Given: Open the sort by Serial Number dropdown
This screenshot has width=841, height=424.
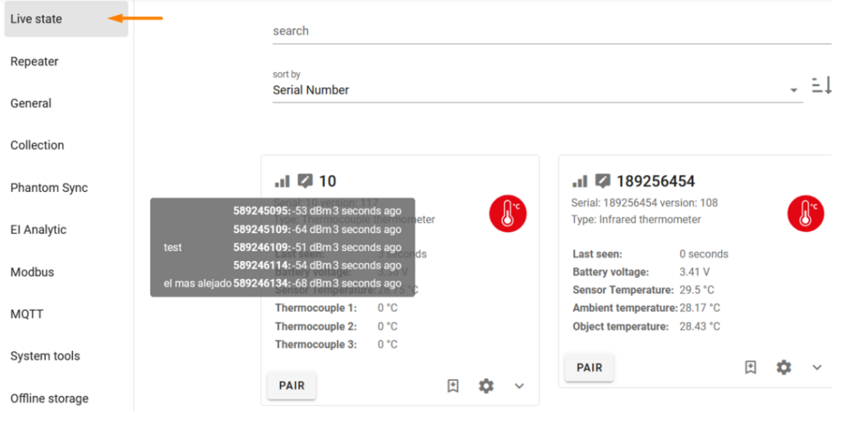Looking at the screenshot, I should point(537,89).
